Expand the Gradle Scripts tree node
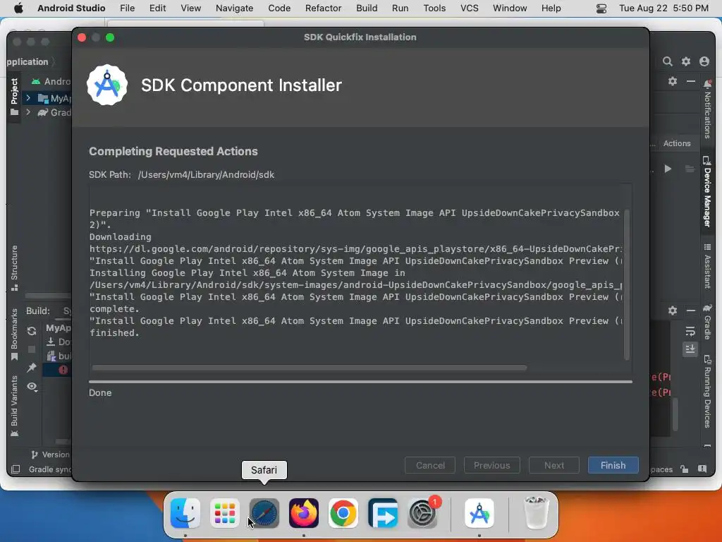The height and width of the screenshot is (542, 722). [x=28, y=112]
